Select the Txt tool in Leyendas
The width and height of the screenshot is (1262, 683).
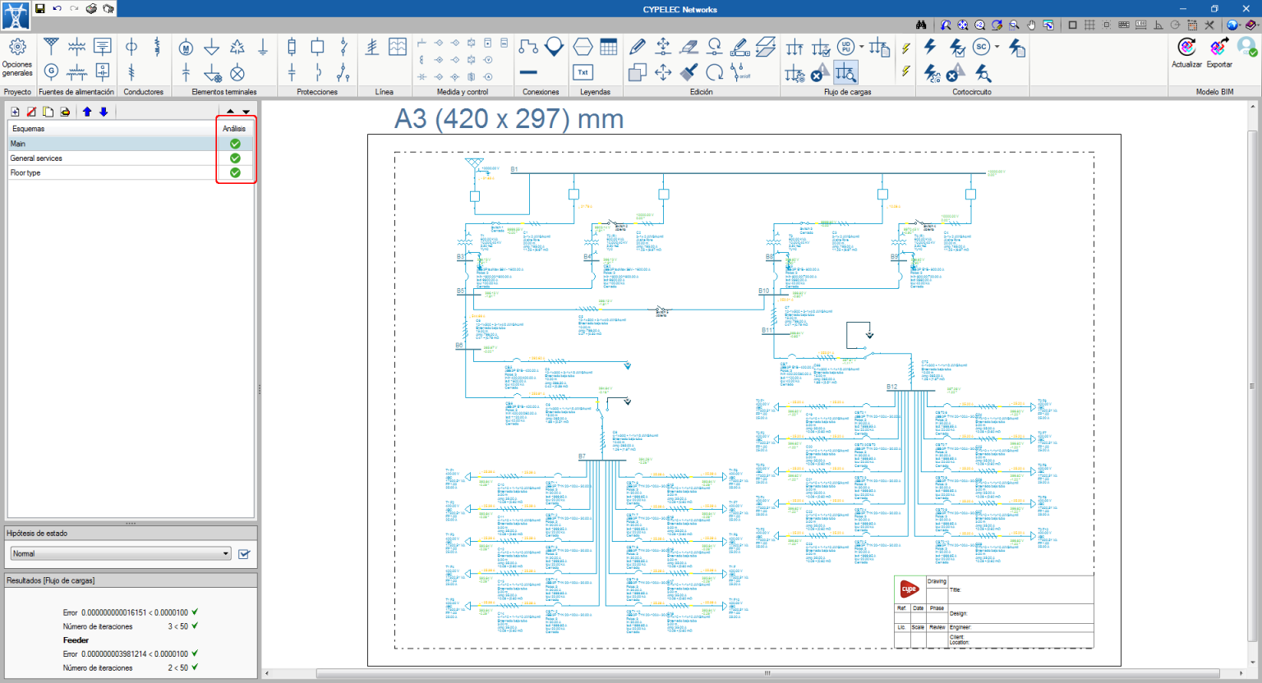click(x=583, y=72)
